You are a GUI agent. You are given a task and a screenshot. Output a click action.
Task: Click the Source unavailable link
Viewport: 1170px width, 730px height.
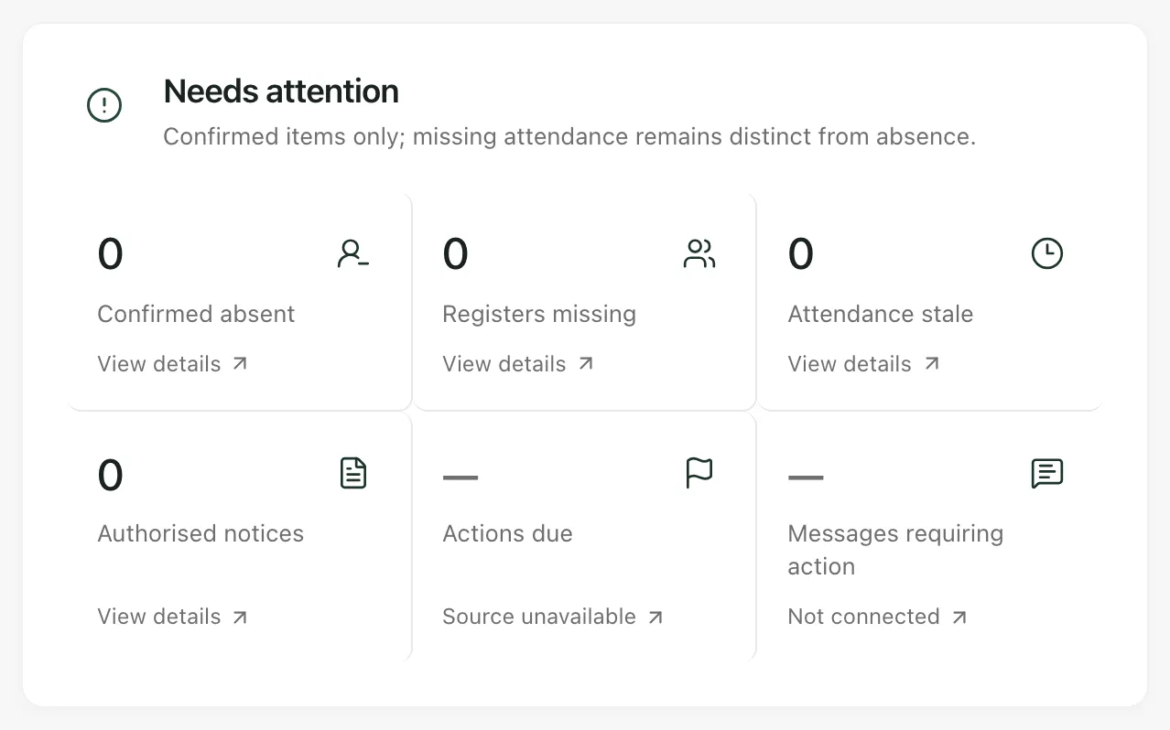[553, 617]
